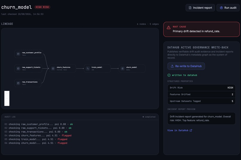Click the Incident report document icon

pos(190,8)
